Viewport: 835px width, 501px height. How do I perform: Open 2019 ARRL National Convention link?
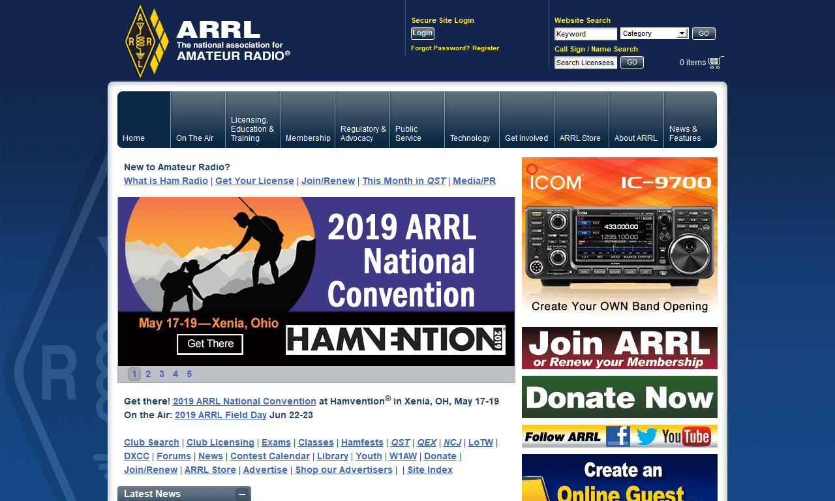tap(245, 401)
